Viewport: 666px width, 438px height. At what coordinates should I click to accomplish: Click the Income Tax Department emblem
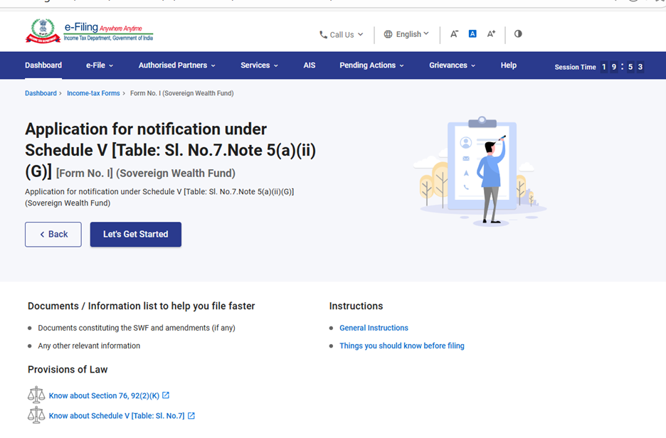[43, 31]
